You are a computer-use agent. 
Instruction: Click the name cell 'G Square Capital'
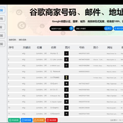pos(56,102)
